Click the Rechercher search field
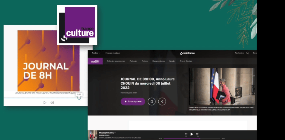 [x=240, y=53]
